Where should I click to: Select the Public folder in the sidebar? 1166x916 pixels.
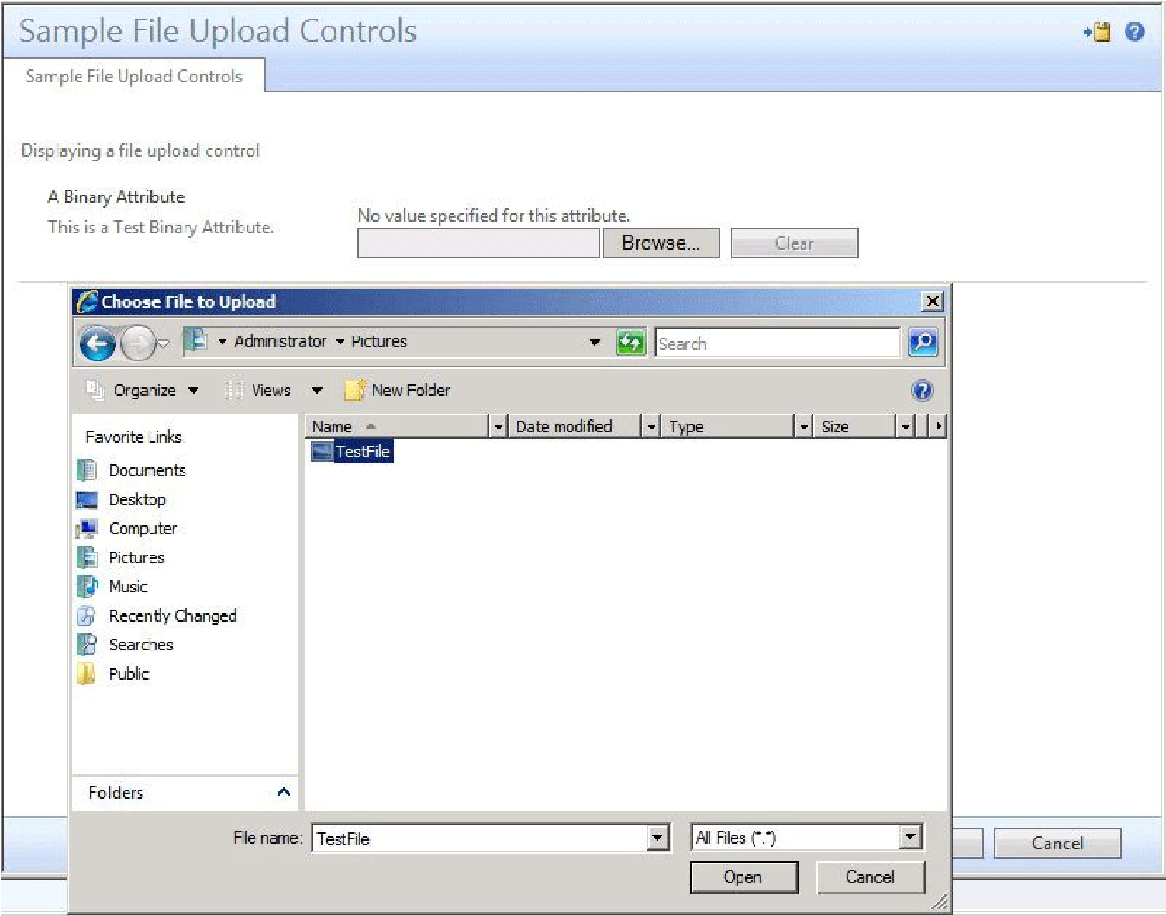coord(128,673)
